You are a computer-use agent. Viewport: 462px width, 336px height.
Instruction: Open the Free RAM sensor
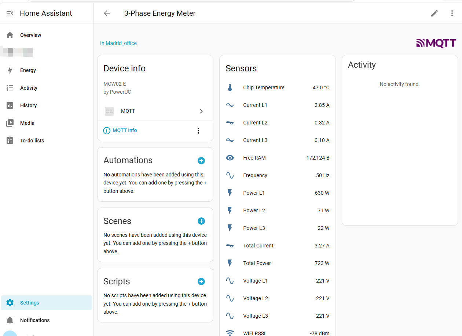tap(278, 158)
